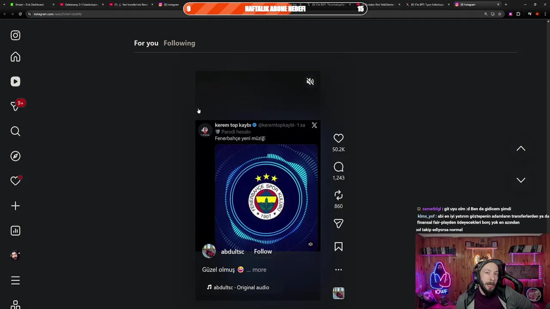Open the three-dot reel options menu
The width and height of the screenshot is (550, 309).
pos(339,270)
